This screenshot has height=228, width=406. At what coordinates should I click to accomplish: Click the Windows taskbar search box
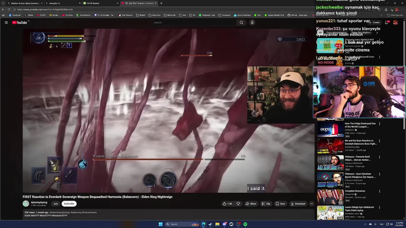click(182, 224)
